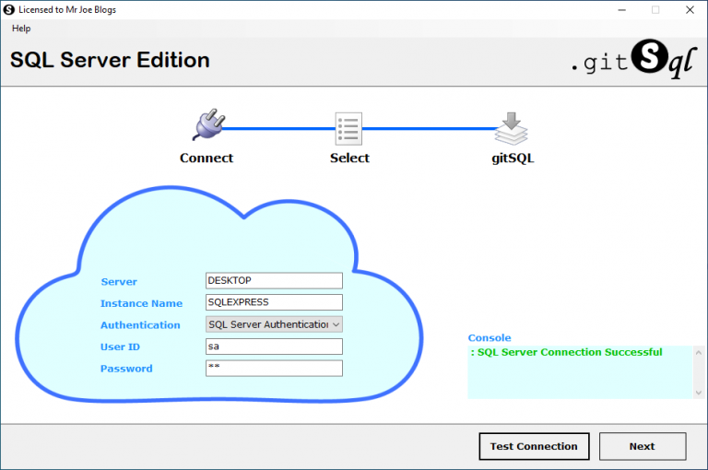Click the Connect step label

[206, 158]
